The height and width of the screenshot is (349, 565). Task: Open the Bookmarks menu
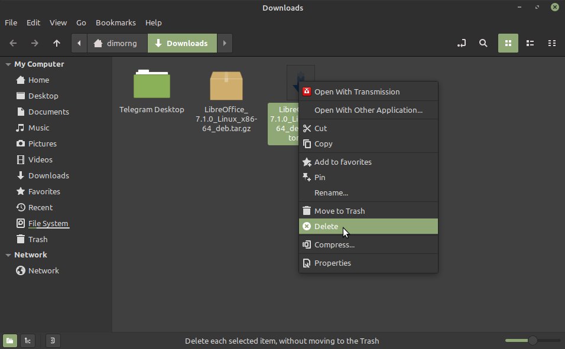tap(115, 22)
